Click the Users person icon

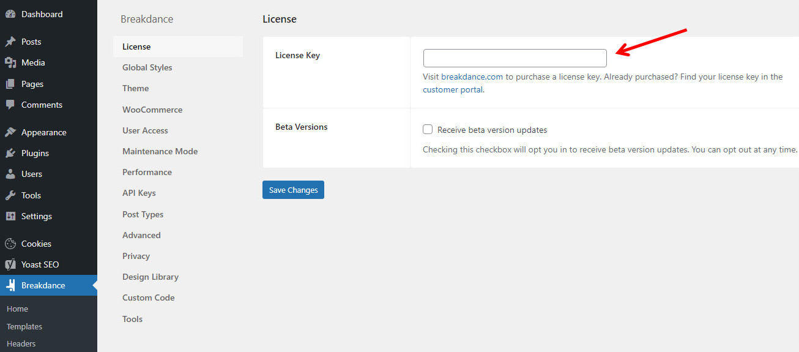click(x=10, y=174)
